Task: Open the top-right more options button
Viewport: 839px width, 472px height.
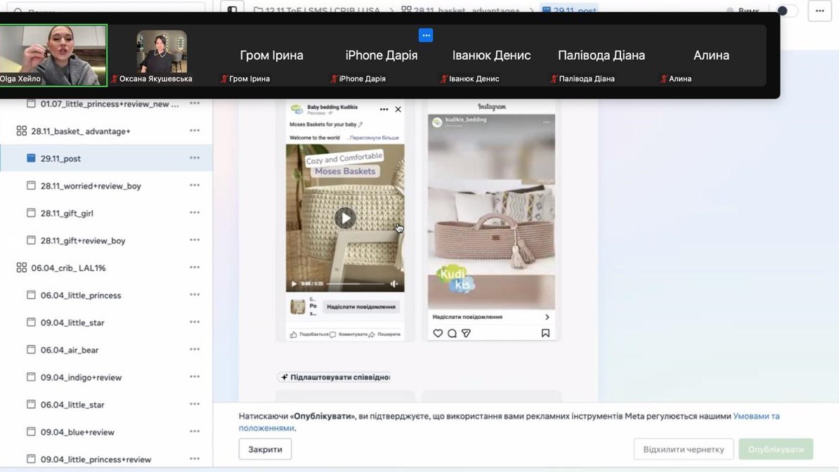Action: [819, 11]
